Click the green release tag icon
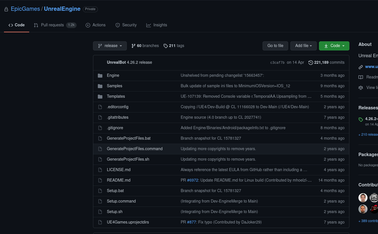Screen dimensions: 378x234 361,120
